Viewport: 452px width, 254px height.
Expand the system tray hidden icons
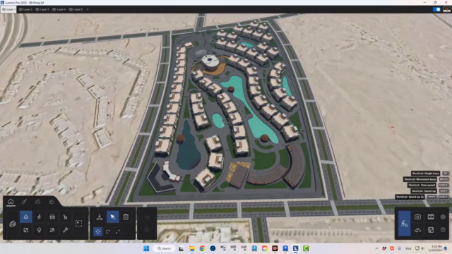(376, 248)
